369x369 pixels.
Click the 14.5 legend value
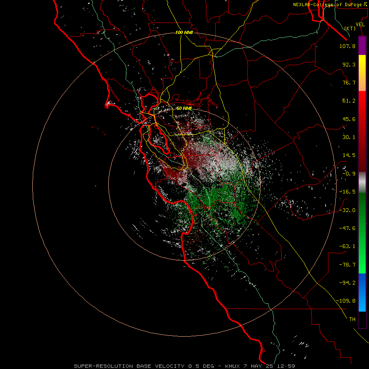click(x=349, y=155)
